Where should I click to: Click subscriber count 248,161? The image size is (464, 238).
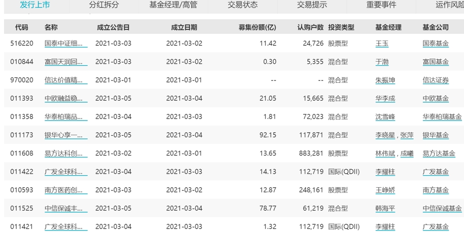[x=311, y=190]
